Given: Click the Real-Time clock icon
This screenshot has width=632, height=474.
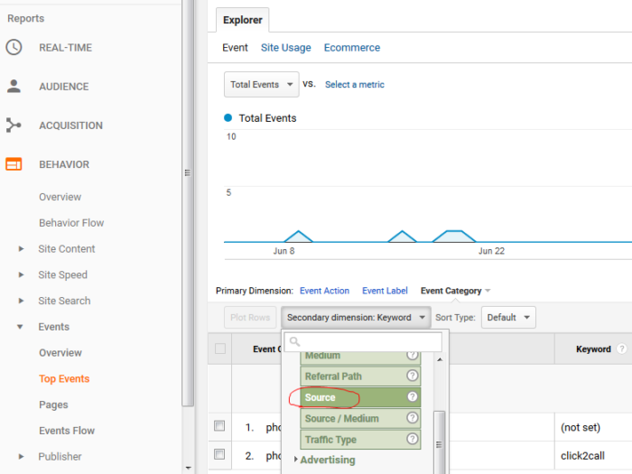Looking at the screenshot, I should [x=14, y=48].
